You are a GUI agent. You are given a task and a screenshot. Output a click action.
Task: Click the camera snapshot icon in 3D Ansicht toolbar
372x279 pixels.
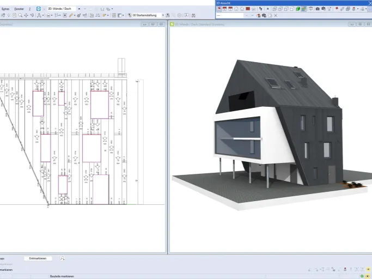(x=318, y=9)
